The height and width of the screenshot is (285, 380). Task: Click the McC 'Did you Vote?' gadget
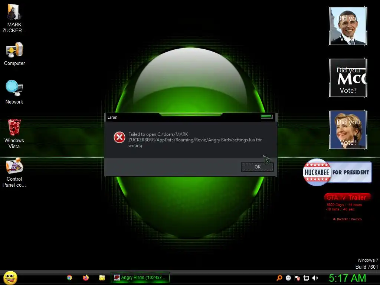pos(348,78)
